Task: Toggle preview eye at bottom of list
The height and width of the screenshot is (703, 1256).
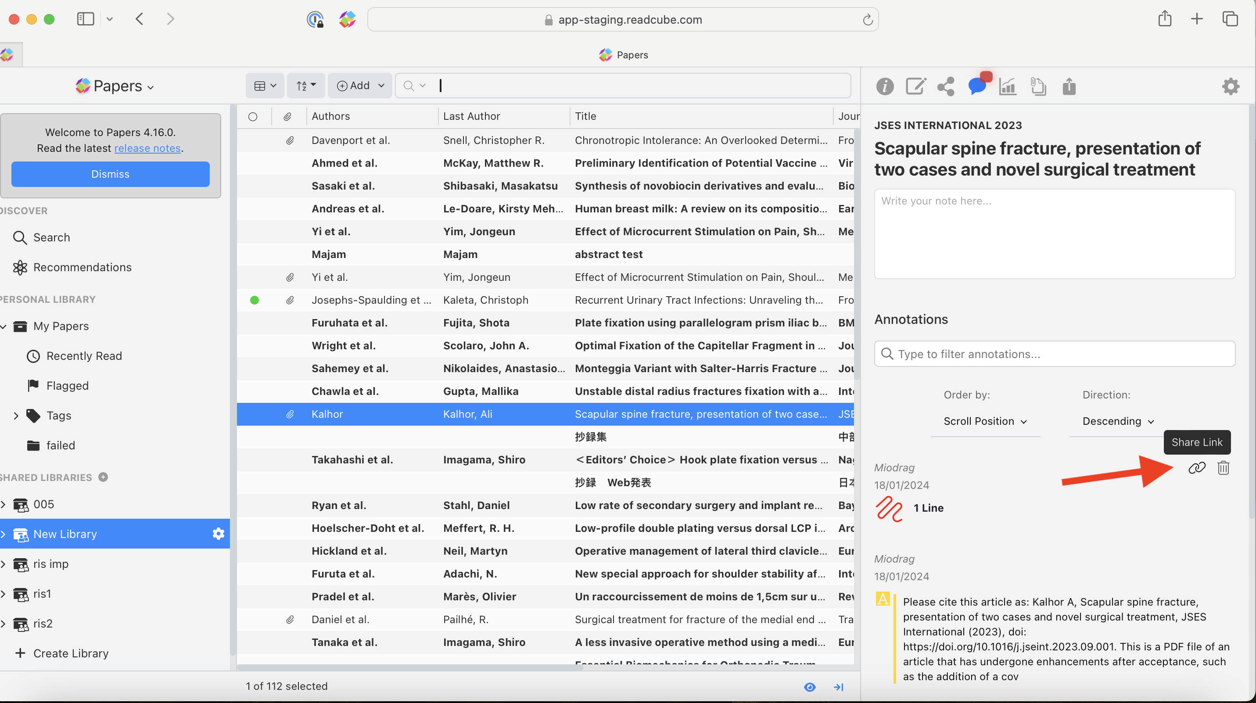Action: pyautogui.click(x=809, y=687)
